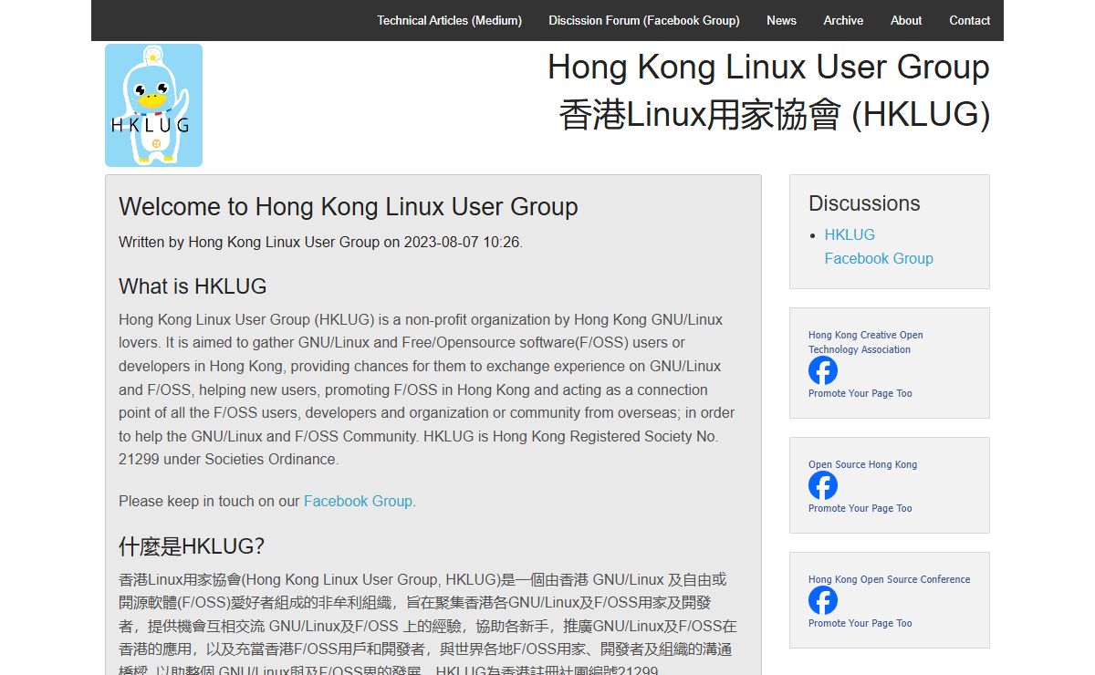Open Discission Forum (Facebook Group) menu item
This screenshot has width=1095, height=675.
[x=644, y=20]
